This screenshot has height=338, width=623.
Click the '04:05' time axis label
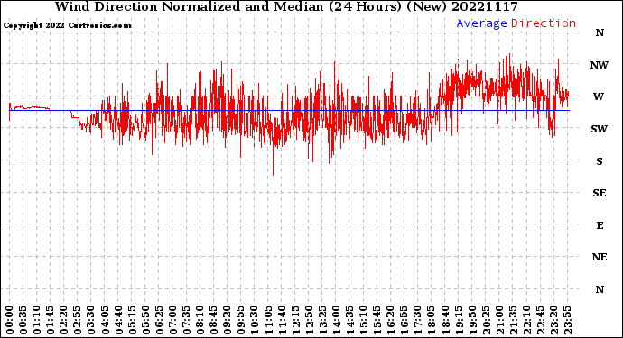105,320
